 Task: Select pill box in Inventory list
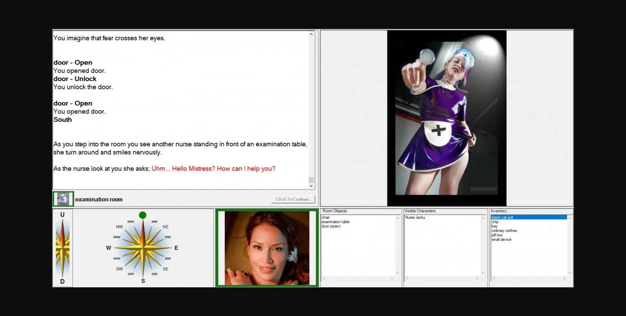pos(497,235)
